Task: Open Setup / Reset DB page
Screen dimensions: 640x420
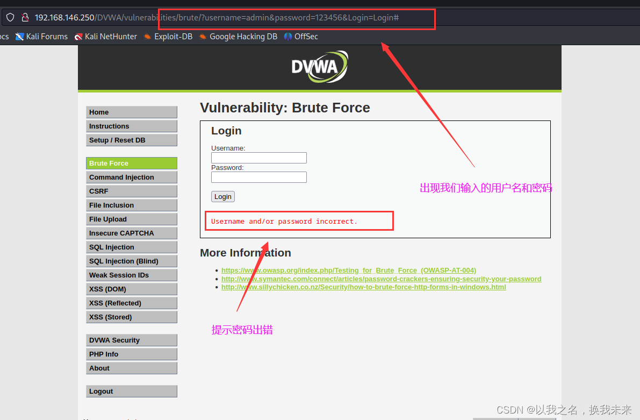Action: click(x=132, y=140)
